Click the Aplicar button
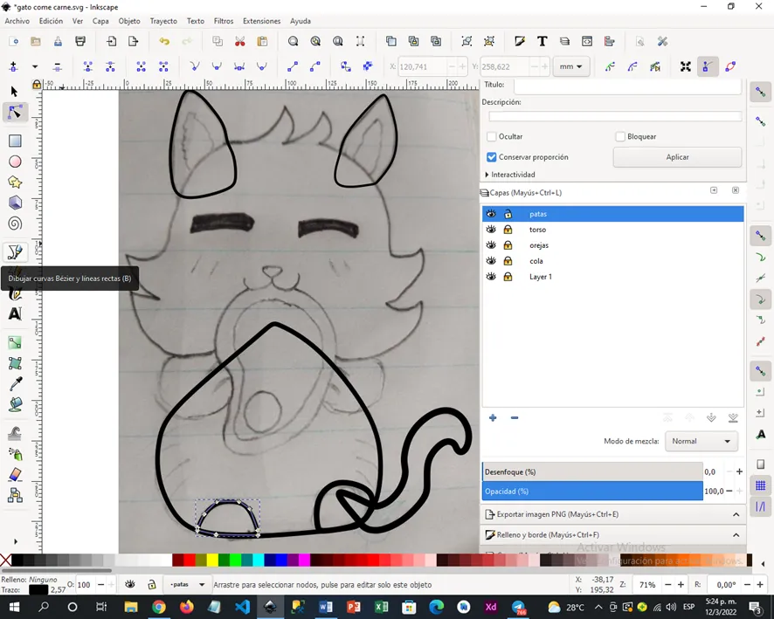Viewport: 774px width, 619px height. 677,157
